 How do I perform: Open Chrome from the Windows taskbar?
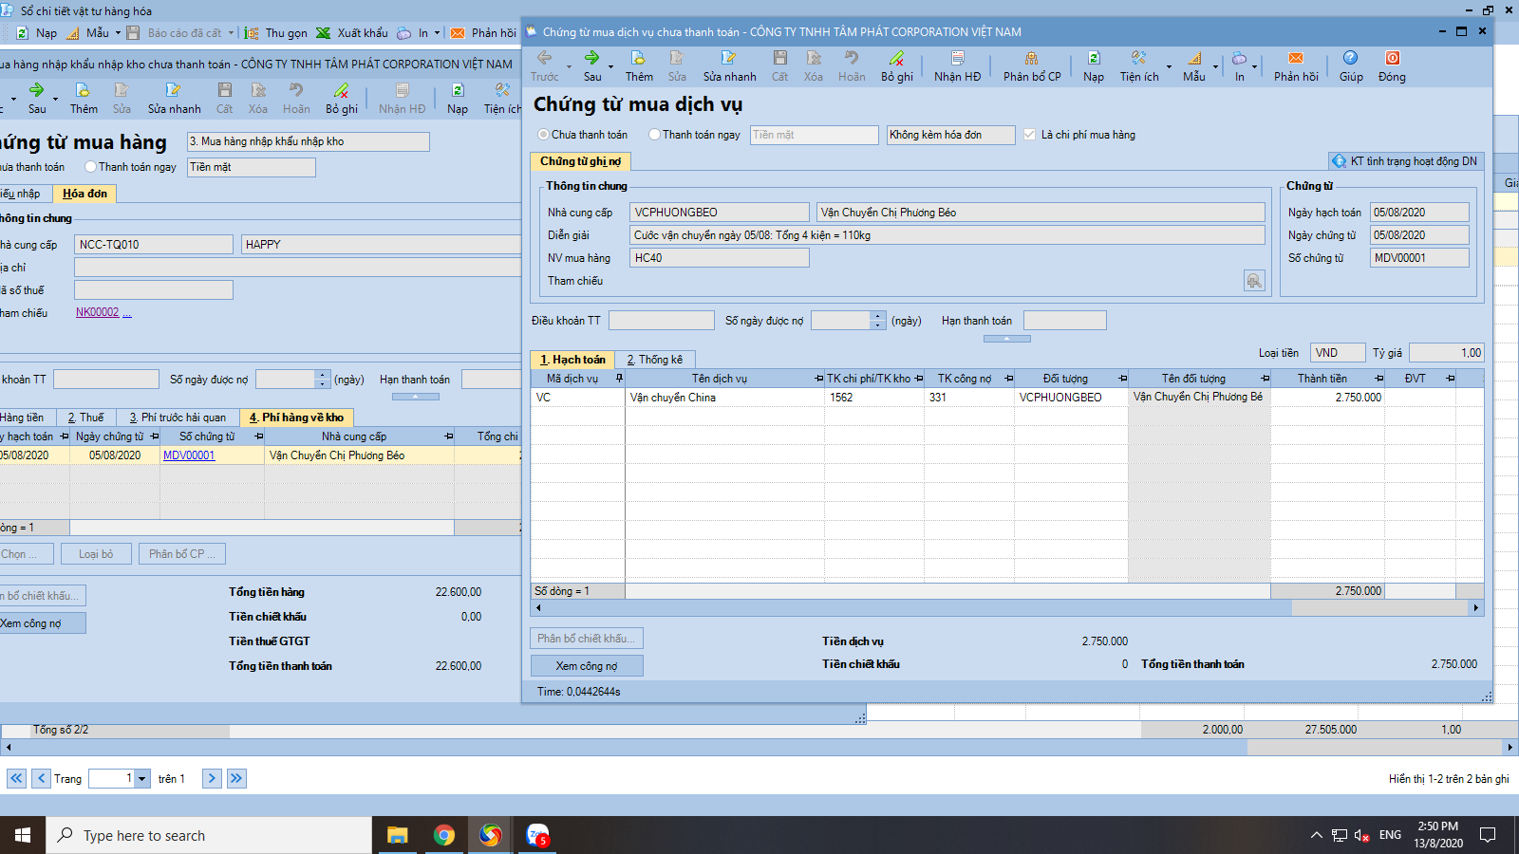tap(443, 835)
